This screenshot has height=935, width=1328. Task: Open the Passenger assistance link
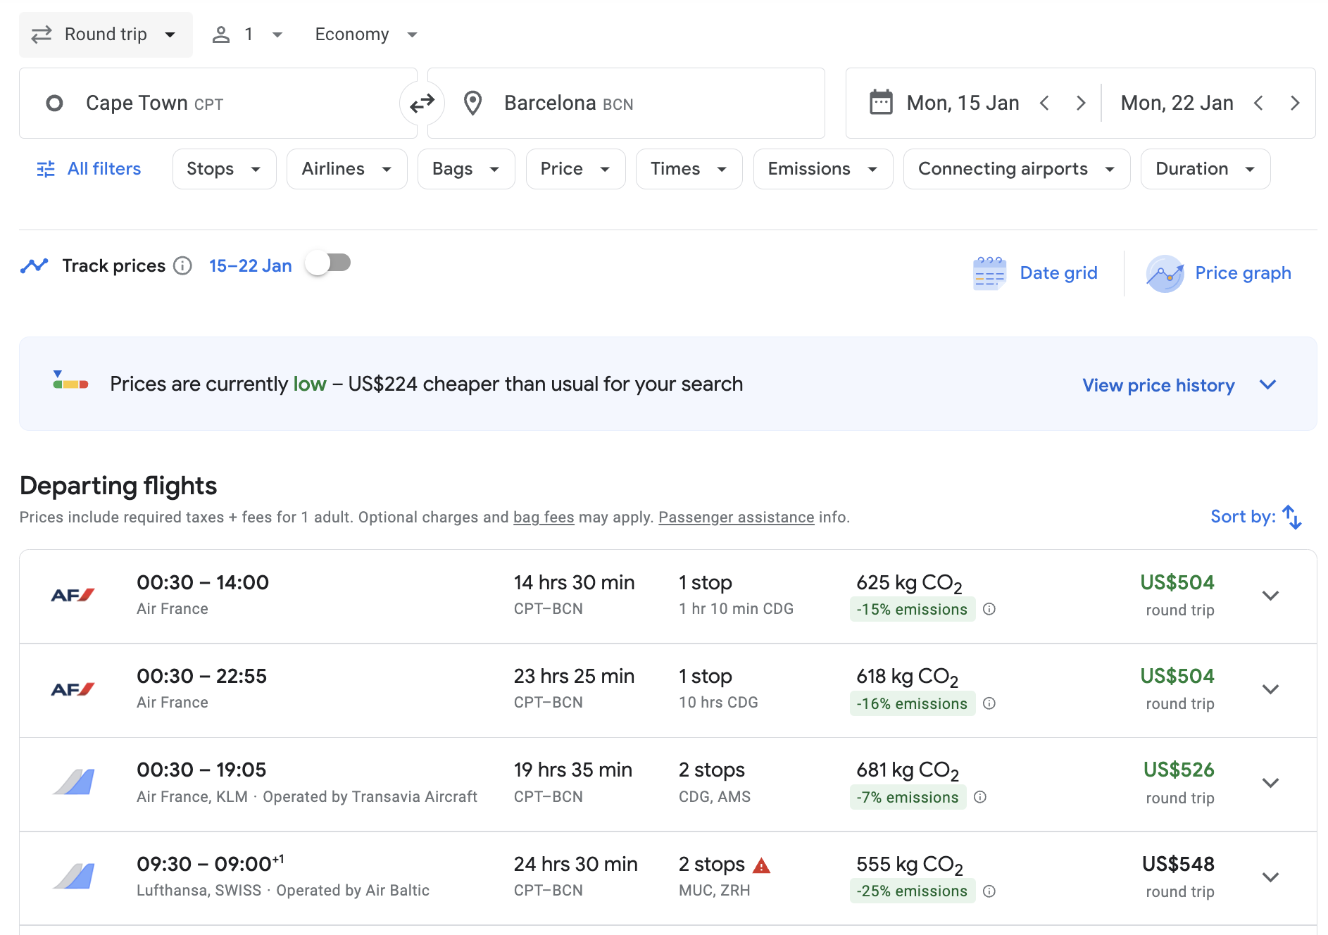736,517
